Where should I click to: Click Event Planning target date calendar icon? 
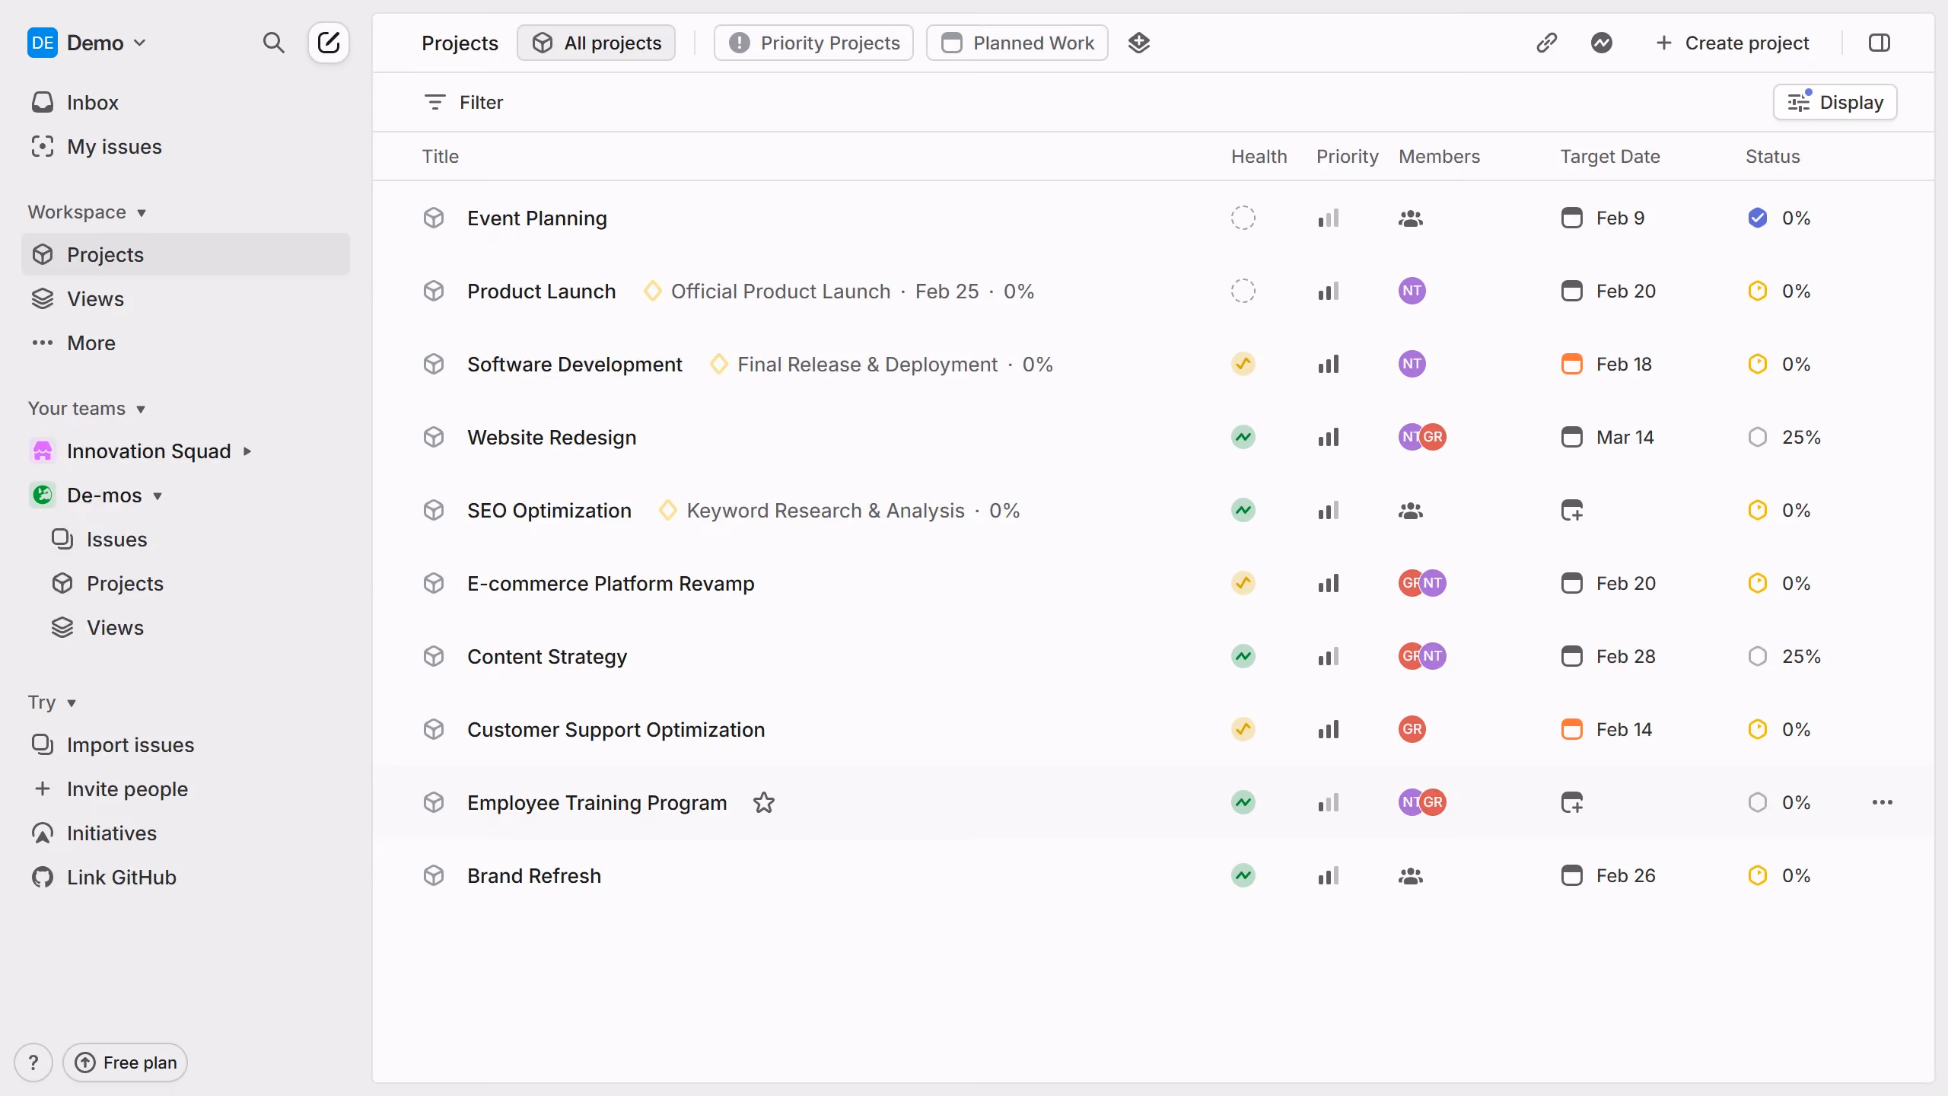point(1572,218)
